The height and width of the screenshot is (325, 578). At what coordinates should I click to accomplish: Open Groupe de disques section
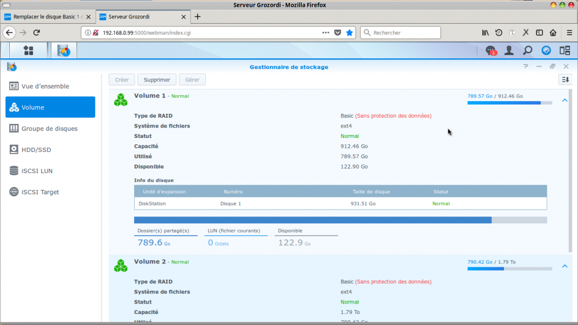[50, 128]
